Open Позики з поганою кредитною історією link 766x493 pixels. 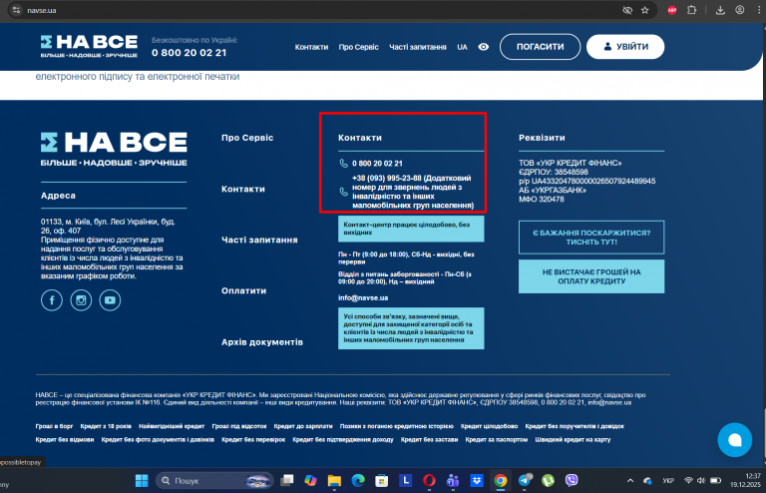[397, 426]
